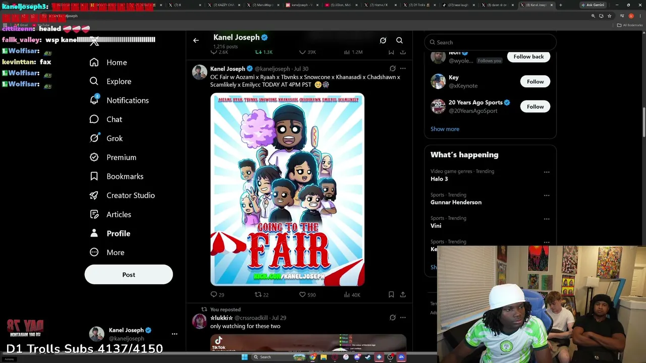Image resolution: width=646 pixels, height=363 pixels.
Task: Follow back the leon account
Action: click(528, 56)
